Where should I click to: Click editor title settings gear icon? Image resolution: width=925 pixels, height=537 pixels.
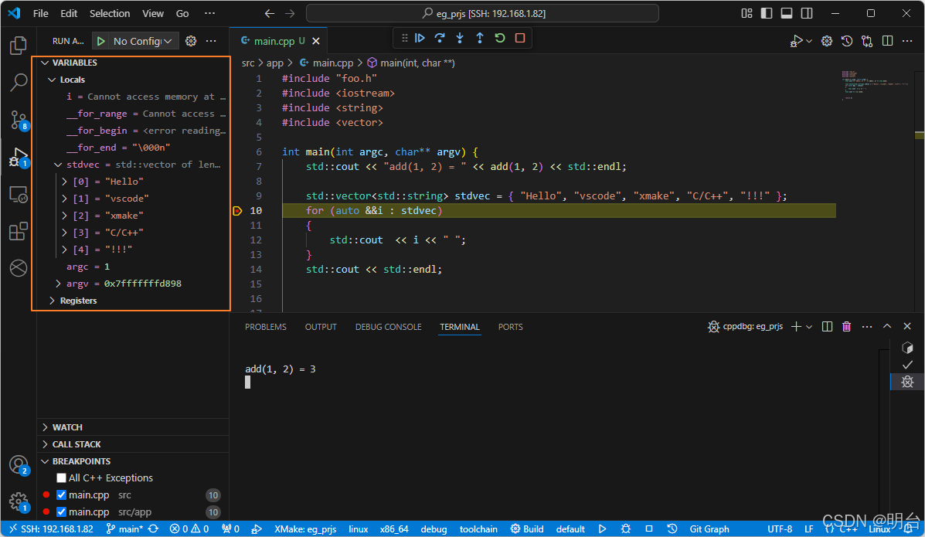click(x=827, y=41)
